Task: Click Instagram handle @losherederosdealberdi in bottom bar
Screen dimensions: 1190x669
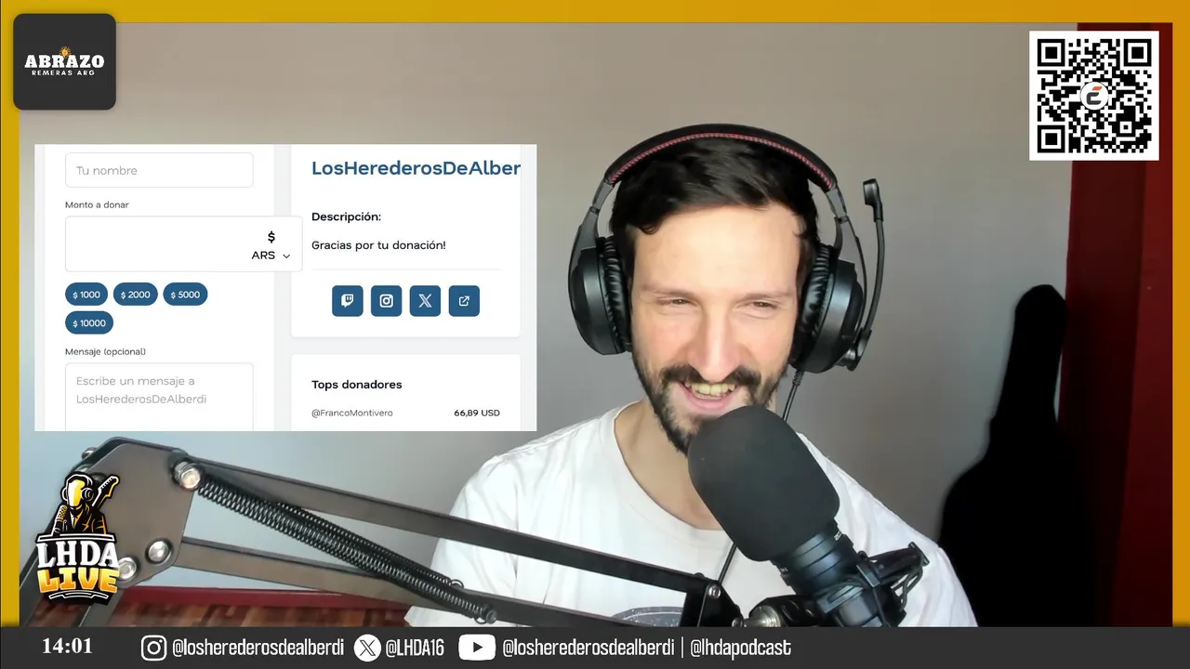Action: click(x=258, y=648)
